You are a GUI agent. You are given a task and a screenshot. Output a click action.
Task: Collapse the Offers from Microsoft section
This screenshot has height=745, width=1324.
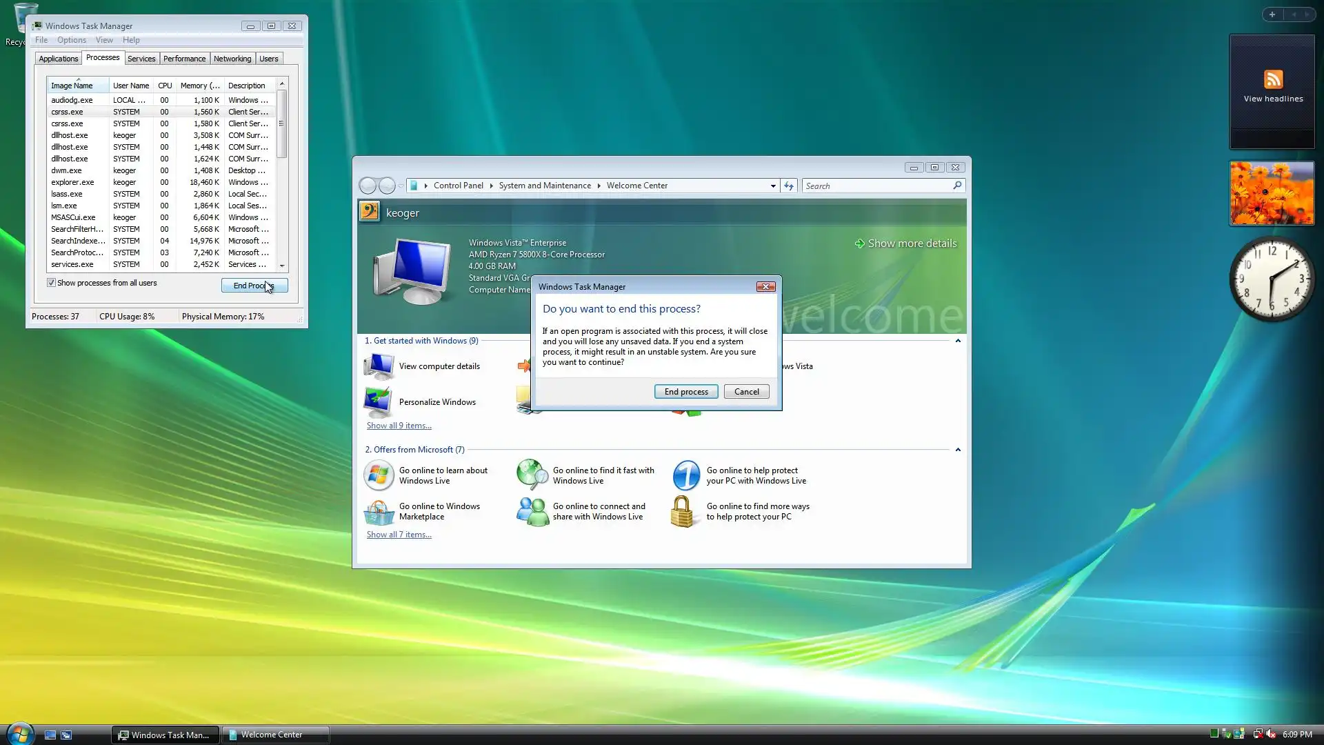[958, 450]
